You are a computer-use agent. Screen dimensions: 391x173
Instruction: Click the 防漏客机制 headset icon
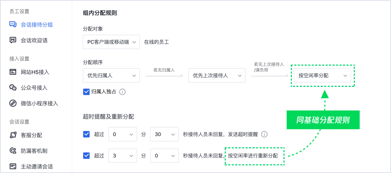pos(13,151)
